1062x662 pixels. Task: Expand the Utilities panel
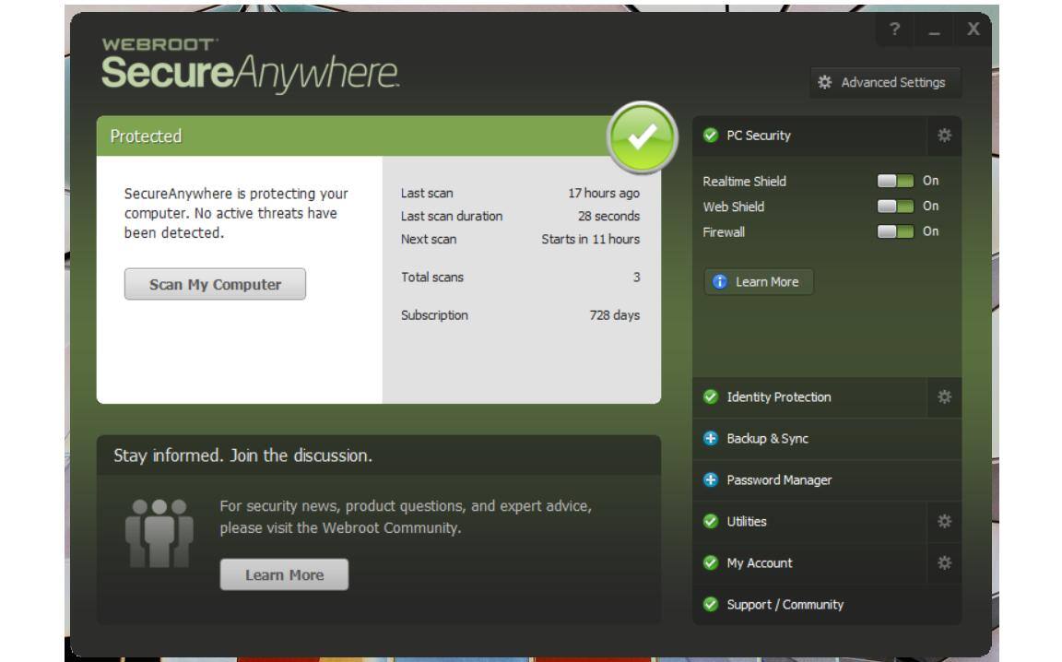pyautogui.click(x=747, y=522)
